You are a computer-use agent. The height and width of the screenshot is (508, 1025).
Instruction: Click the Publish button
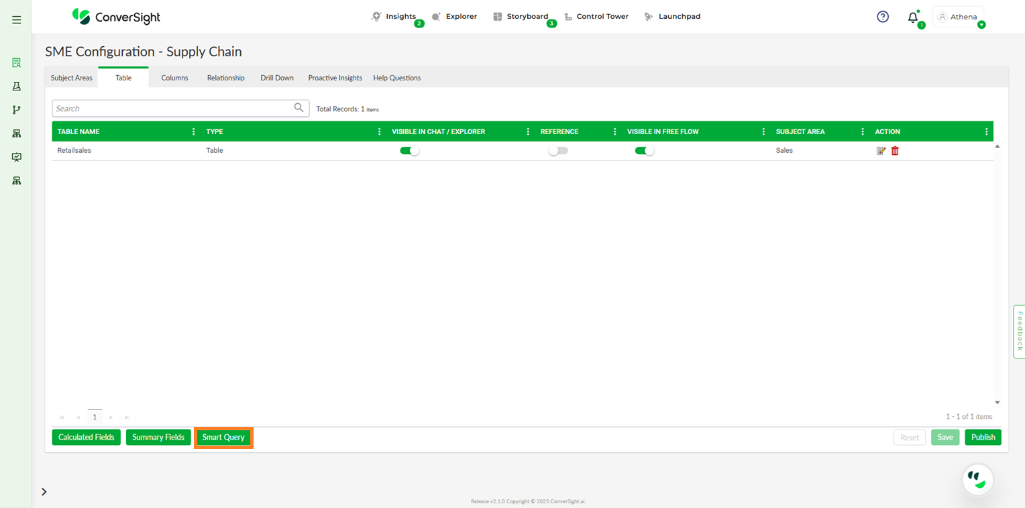(983, 438)
